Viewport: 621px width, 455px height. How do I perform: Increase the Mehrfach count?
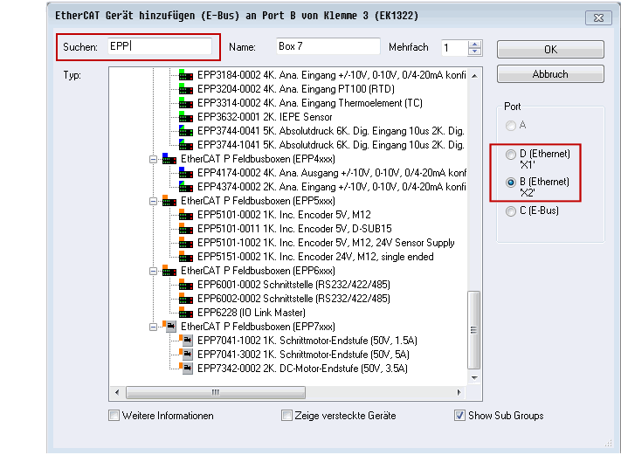[x=474, y=44]
